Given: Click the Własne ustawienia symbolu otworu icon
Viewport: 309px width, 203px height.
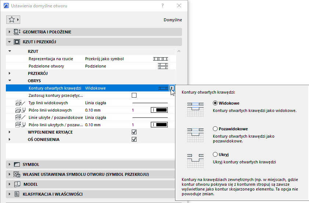Looking at the screenshot, I should click(17, 174).
